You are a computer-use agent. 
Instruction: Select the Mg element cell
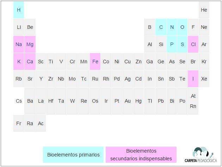pyautogui.click(x=30, y=44)
